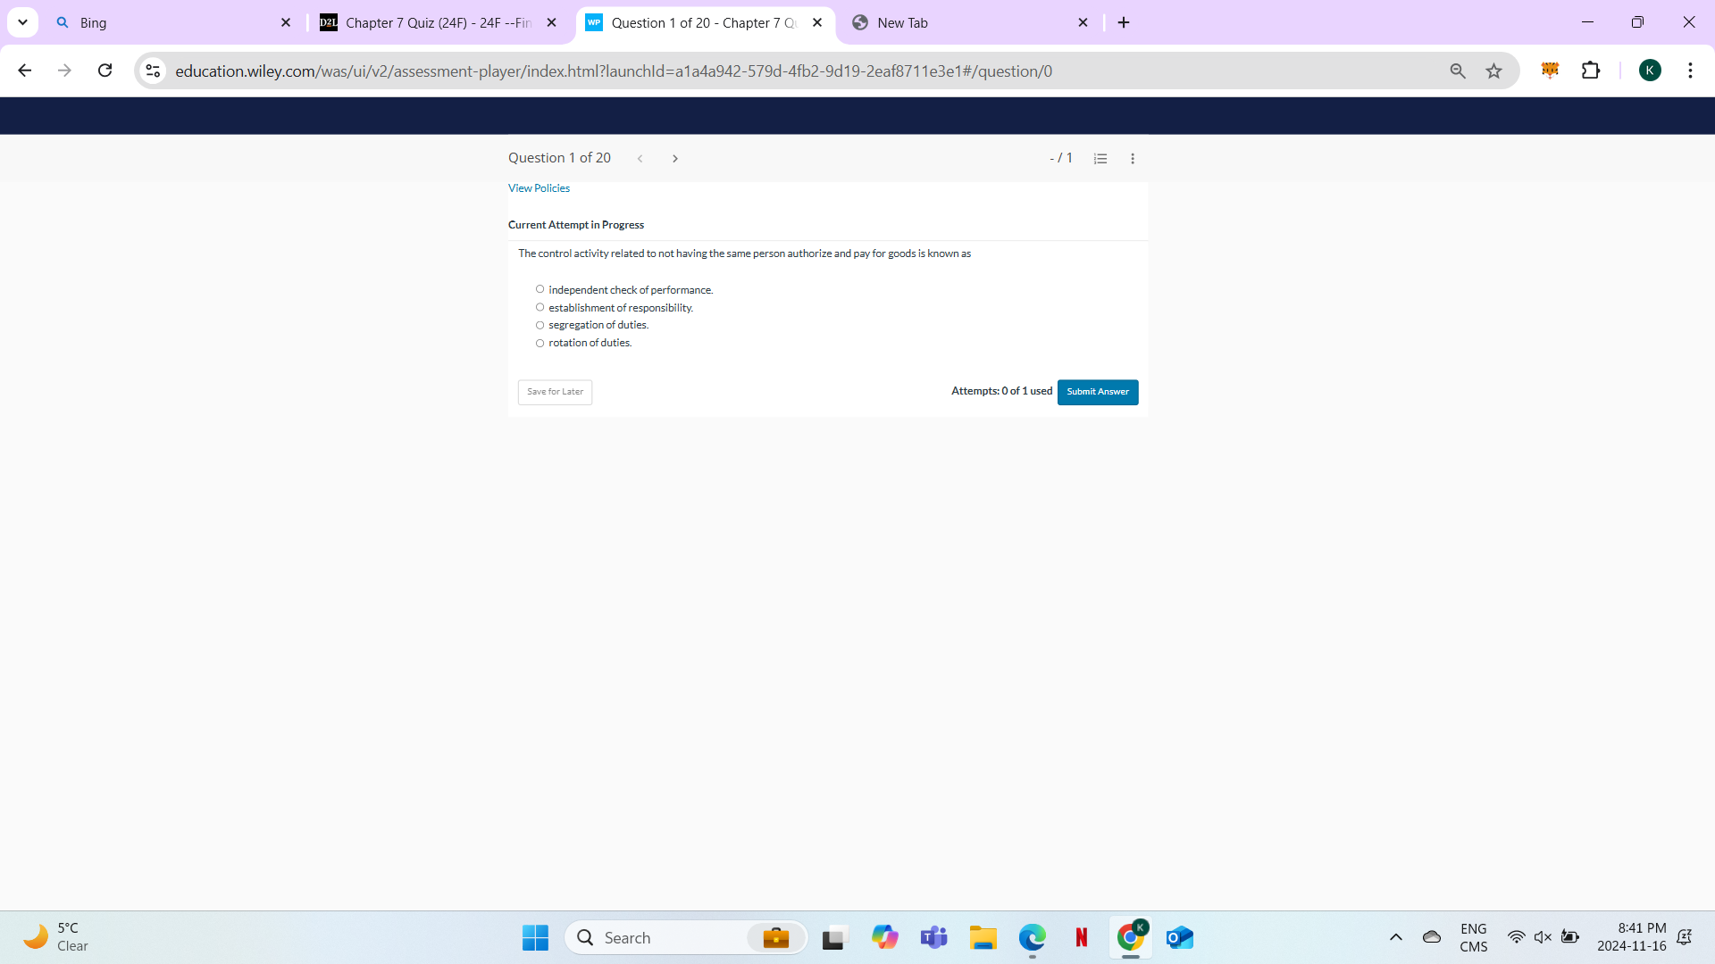The width and height of the screenshot is (1715, 964).
Task: Bookmark the page with the star icon
Action: (1493, 71)
